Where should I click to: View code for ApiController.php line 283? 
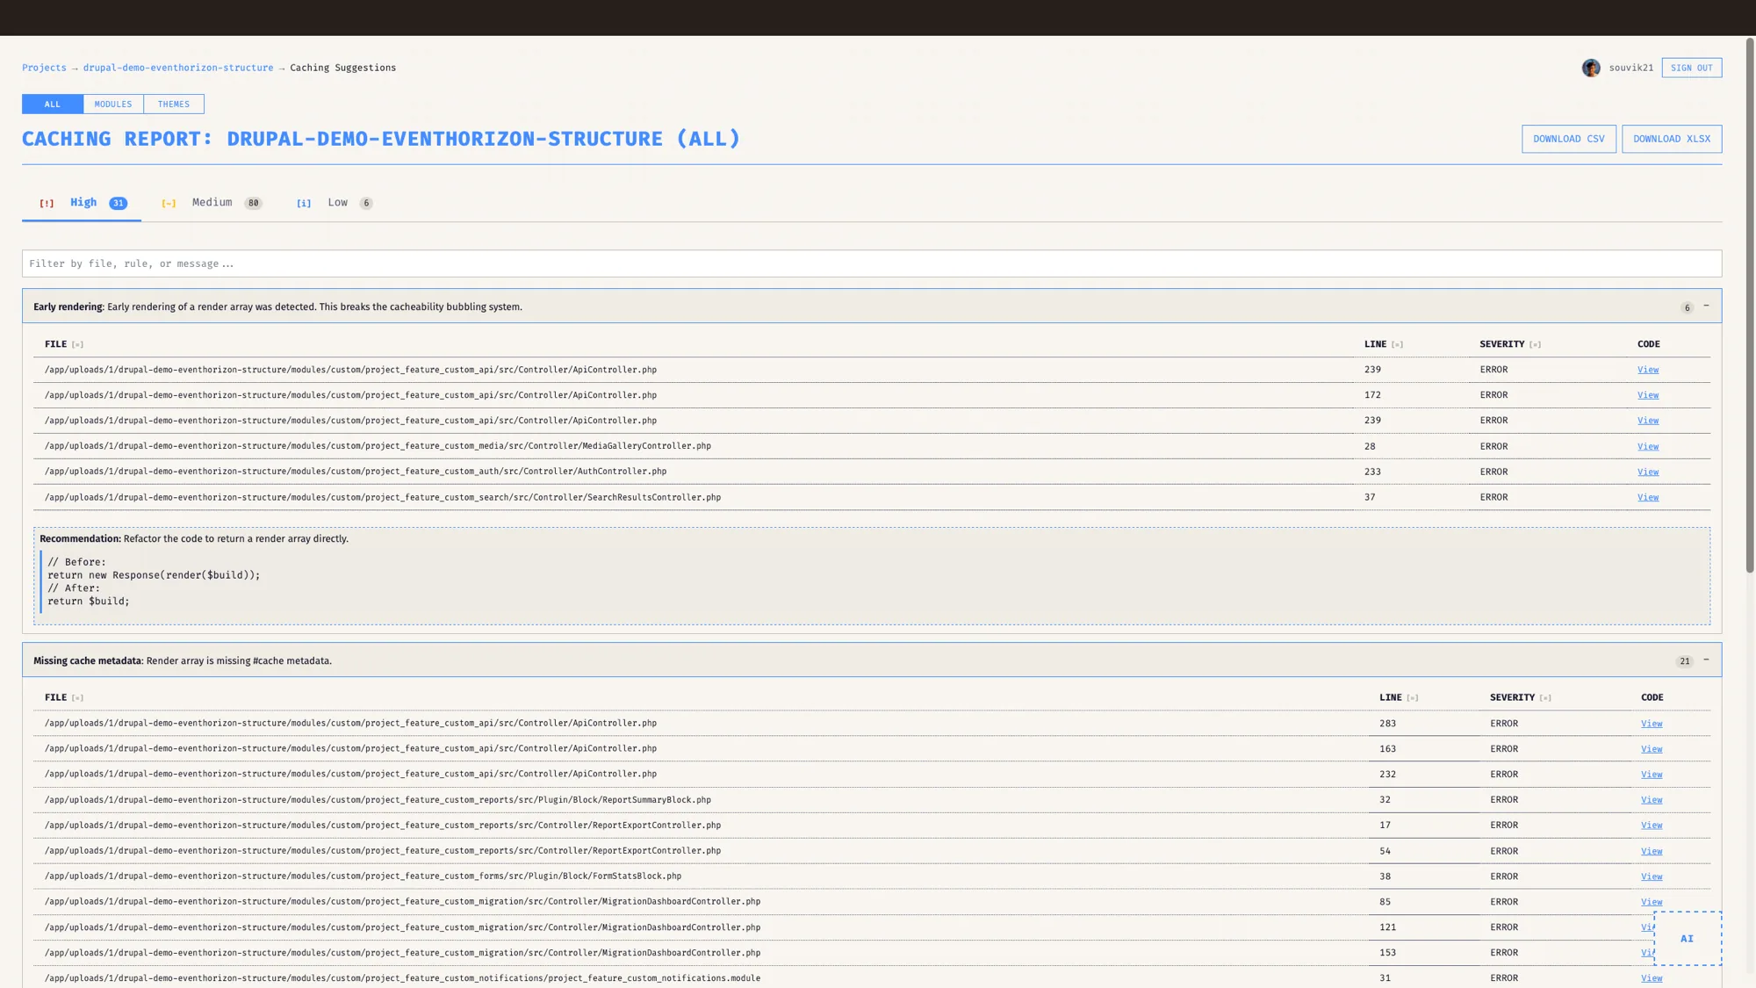pyautogui.click(x=1651, y=724)
